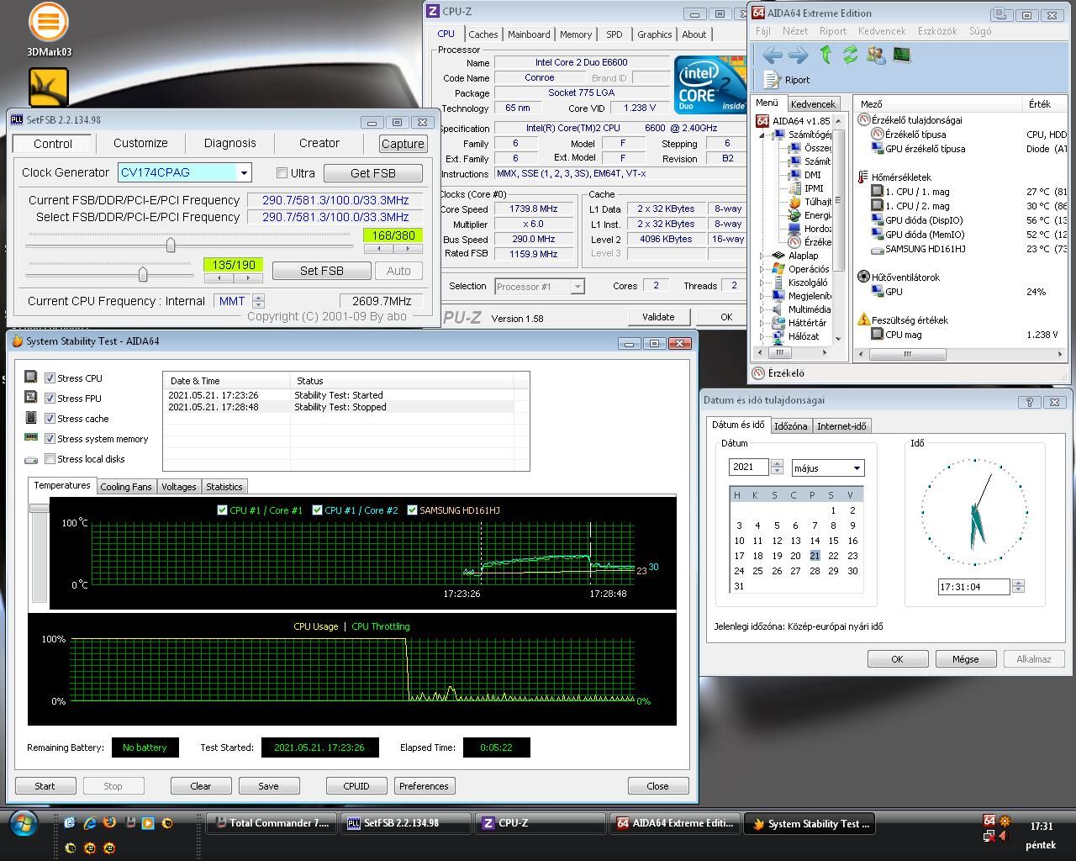Uncheck Stress cache option
Screen dimensions: 1076x861
point(50,419)
